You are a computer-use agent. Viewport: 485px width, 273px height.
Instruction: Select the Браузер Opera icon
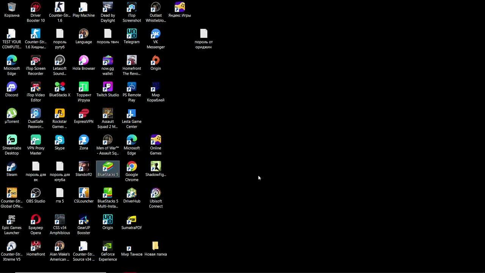36,224
